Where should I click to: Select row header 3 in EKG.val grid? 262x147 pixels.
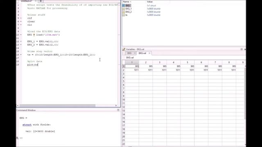(x=124, y=73)
